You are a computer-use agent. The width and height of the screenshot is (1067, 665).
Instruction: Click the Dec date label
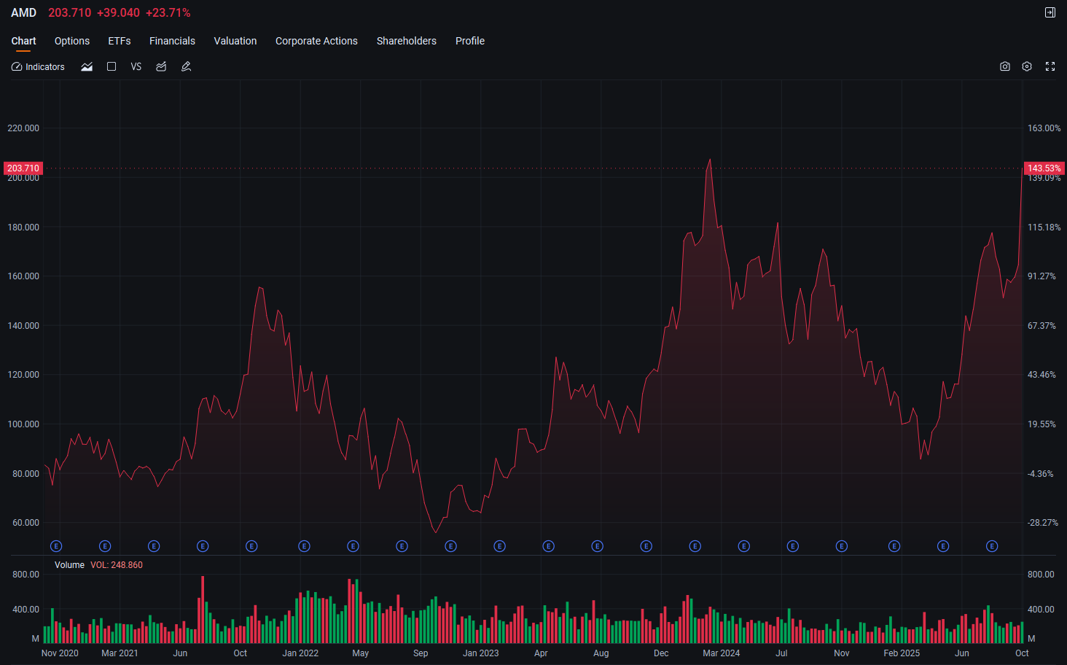661,653
